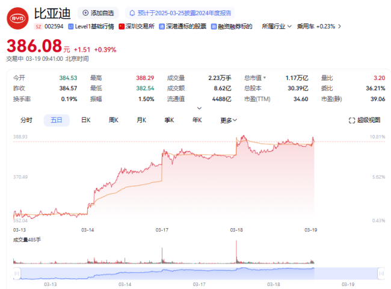Screen dimensions: 391x289
Task: Click the bell reminder icon
Action: [132, 13]
